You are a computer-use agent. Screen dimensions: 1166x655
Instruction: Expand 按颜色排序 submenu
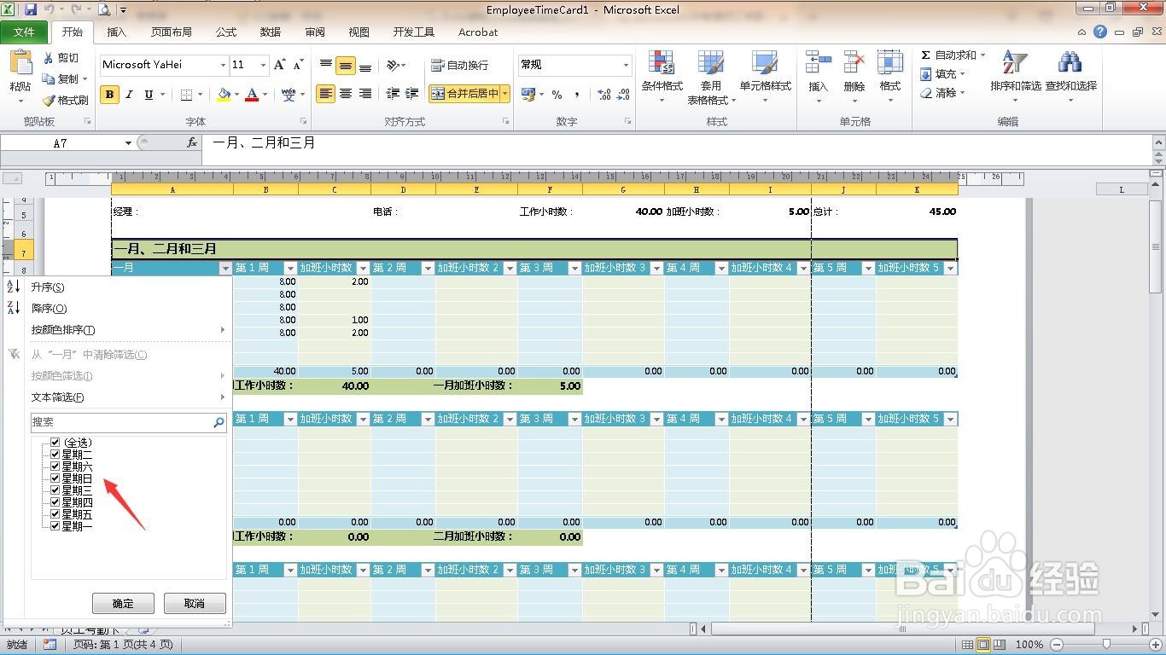coord(223,330)
